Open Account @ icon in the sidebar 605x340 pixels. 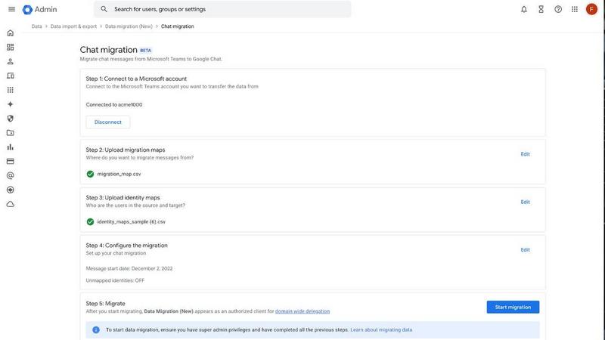pyautogui.click(x=11, y=175)
